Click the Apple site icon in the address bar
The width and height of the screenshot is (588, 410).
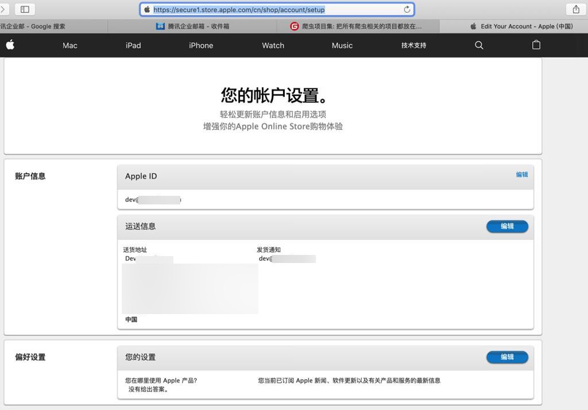pyautogui.click(x=147, y=9)
